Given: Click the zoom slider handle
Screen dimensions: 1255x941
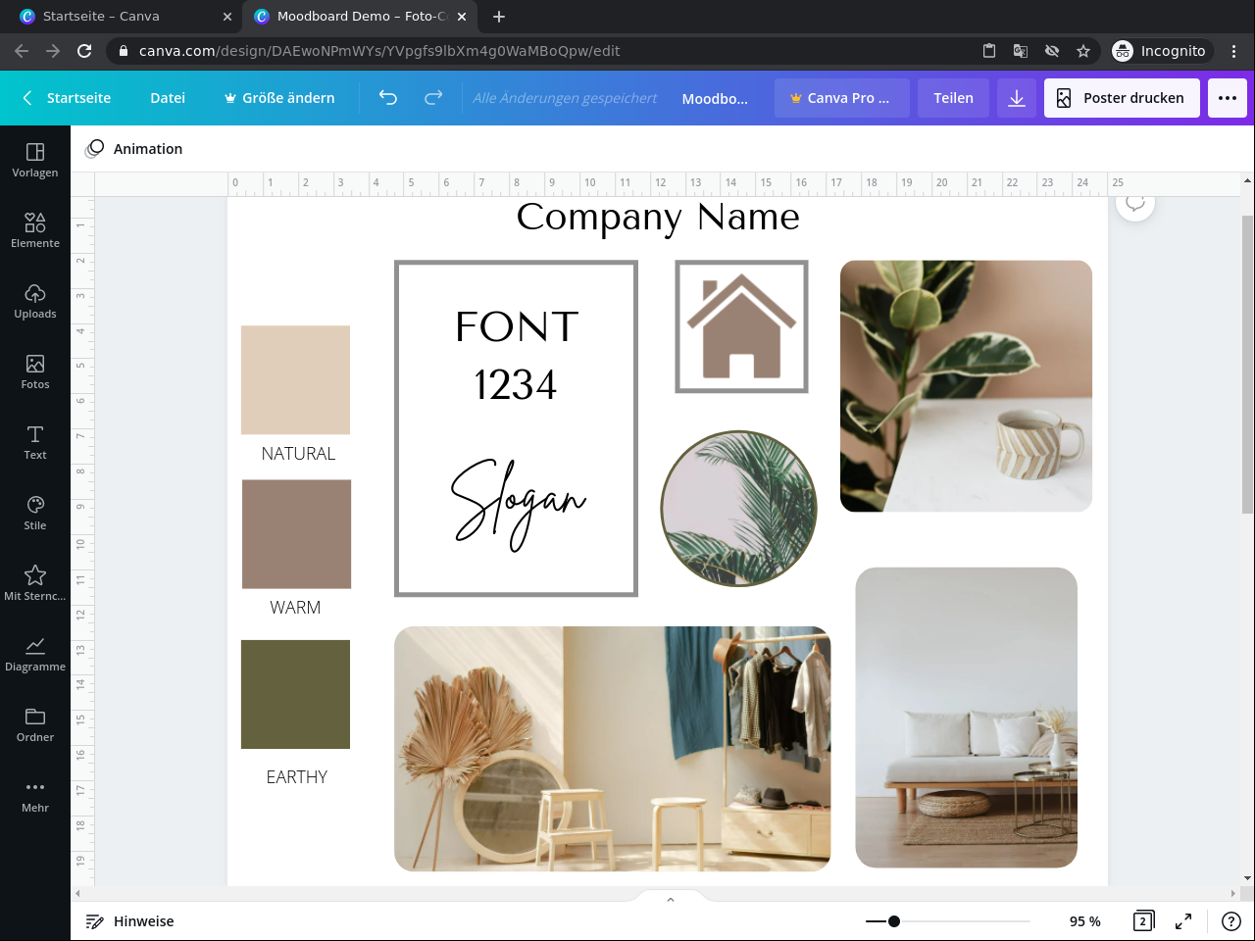Looking at the screenshot, I should point(894,921).
